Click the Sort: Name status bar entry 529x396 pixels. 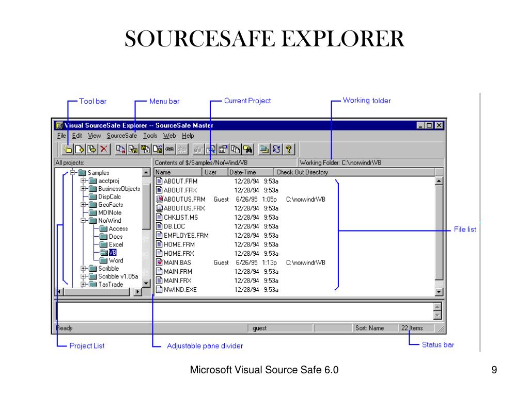[x=375, y=328]
